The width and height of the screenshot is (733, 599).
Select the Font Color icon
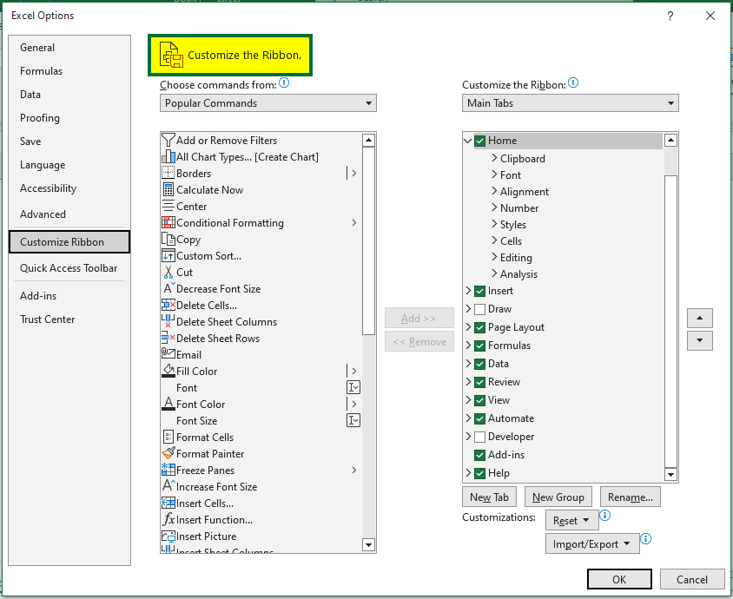point(168,404)
